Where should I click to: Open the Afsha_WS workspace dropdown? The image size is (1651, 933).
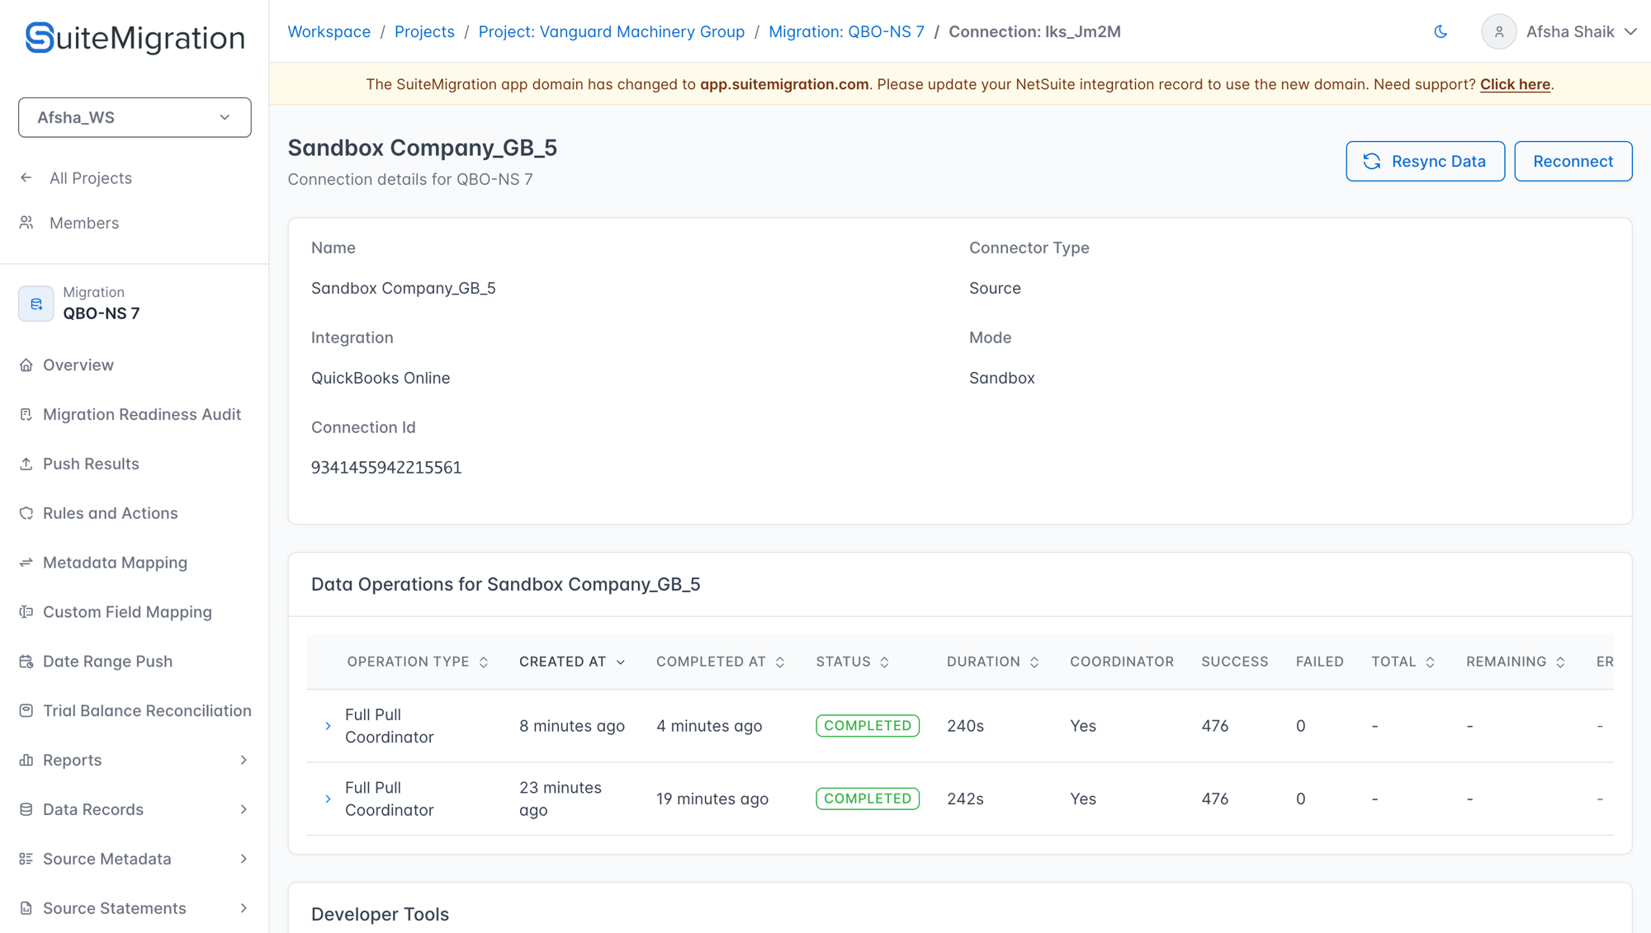135,117
